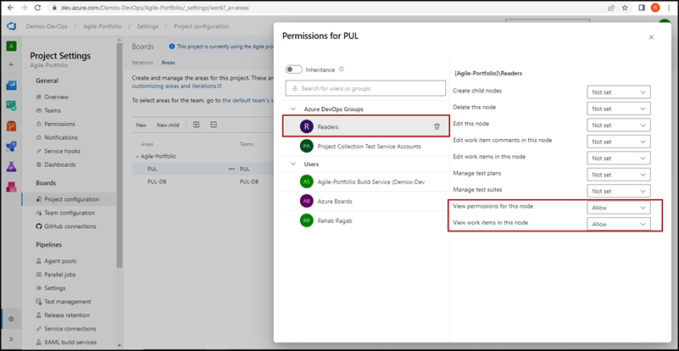Open customizing areas and iterations link
Image resolution: width=679 pixels, height=351 pixels.
click(x=176, y=86)
